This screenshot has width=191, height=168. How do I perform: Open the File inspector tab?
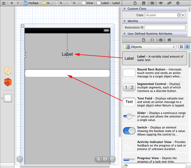coord(135,3)
